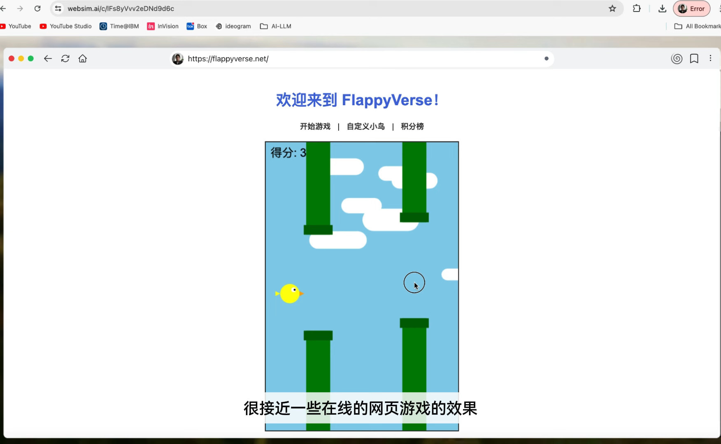Click the 自定义小鸟 menu link
Viewport: 721px width, 444px height.
tap(366, 127)
